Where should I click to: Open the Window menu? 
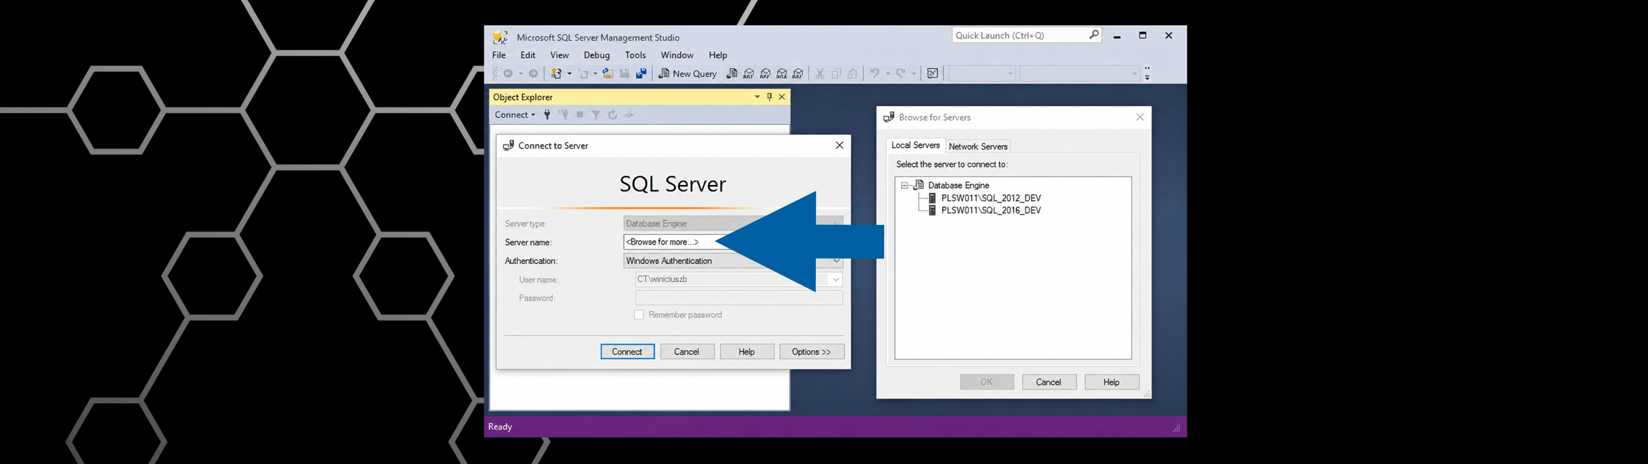(677, 55)
